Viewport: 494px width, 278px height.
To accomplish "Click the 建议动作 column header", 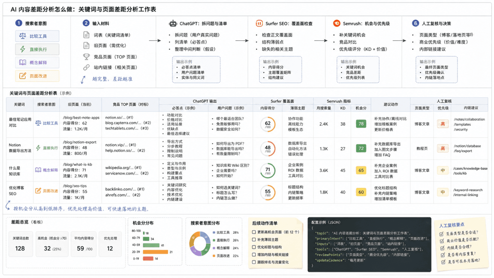I will 391,104.
